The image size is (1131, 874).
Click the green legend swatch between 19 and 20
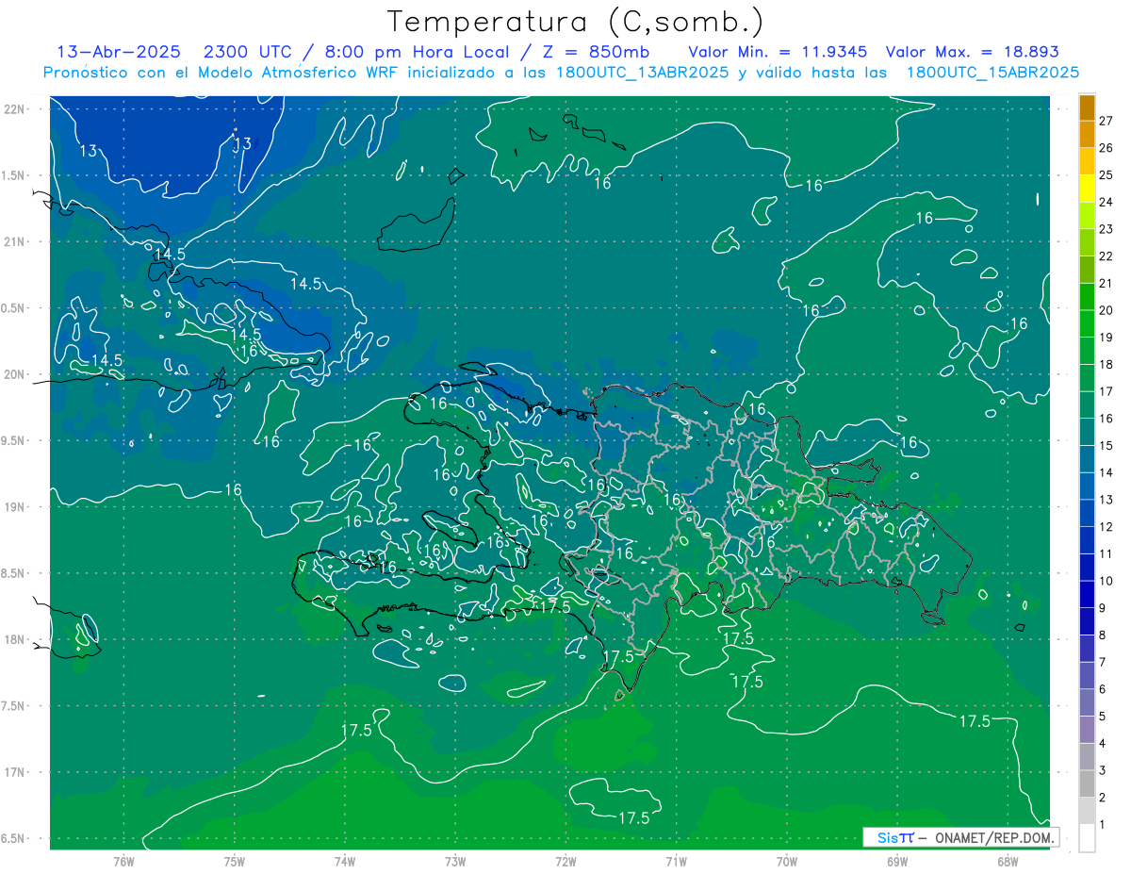click(x=1087, y=324)
